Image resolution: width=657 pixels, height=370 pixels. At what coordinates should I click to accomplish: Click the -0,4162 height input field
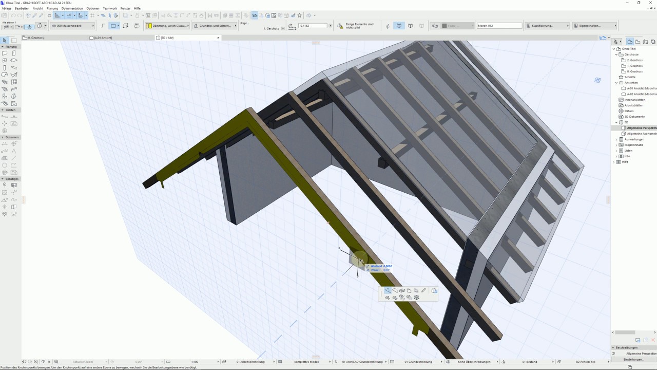[x=313, y=26]
